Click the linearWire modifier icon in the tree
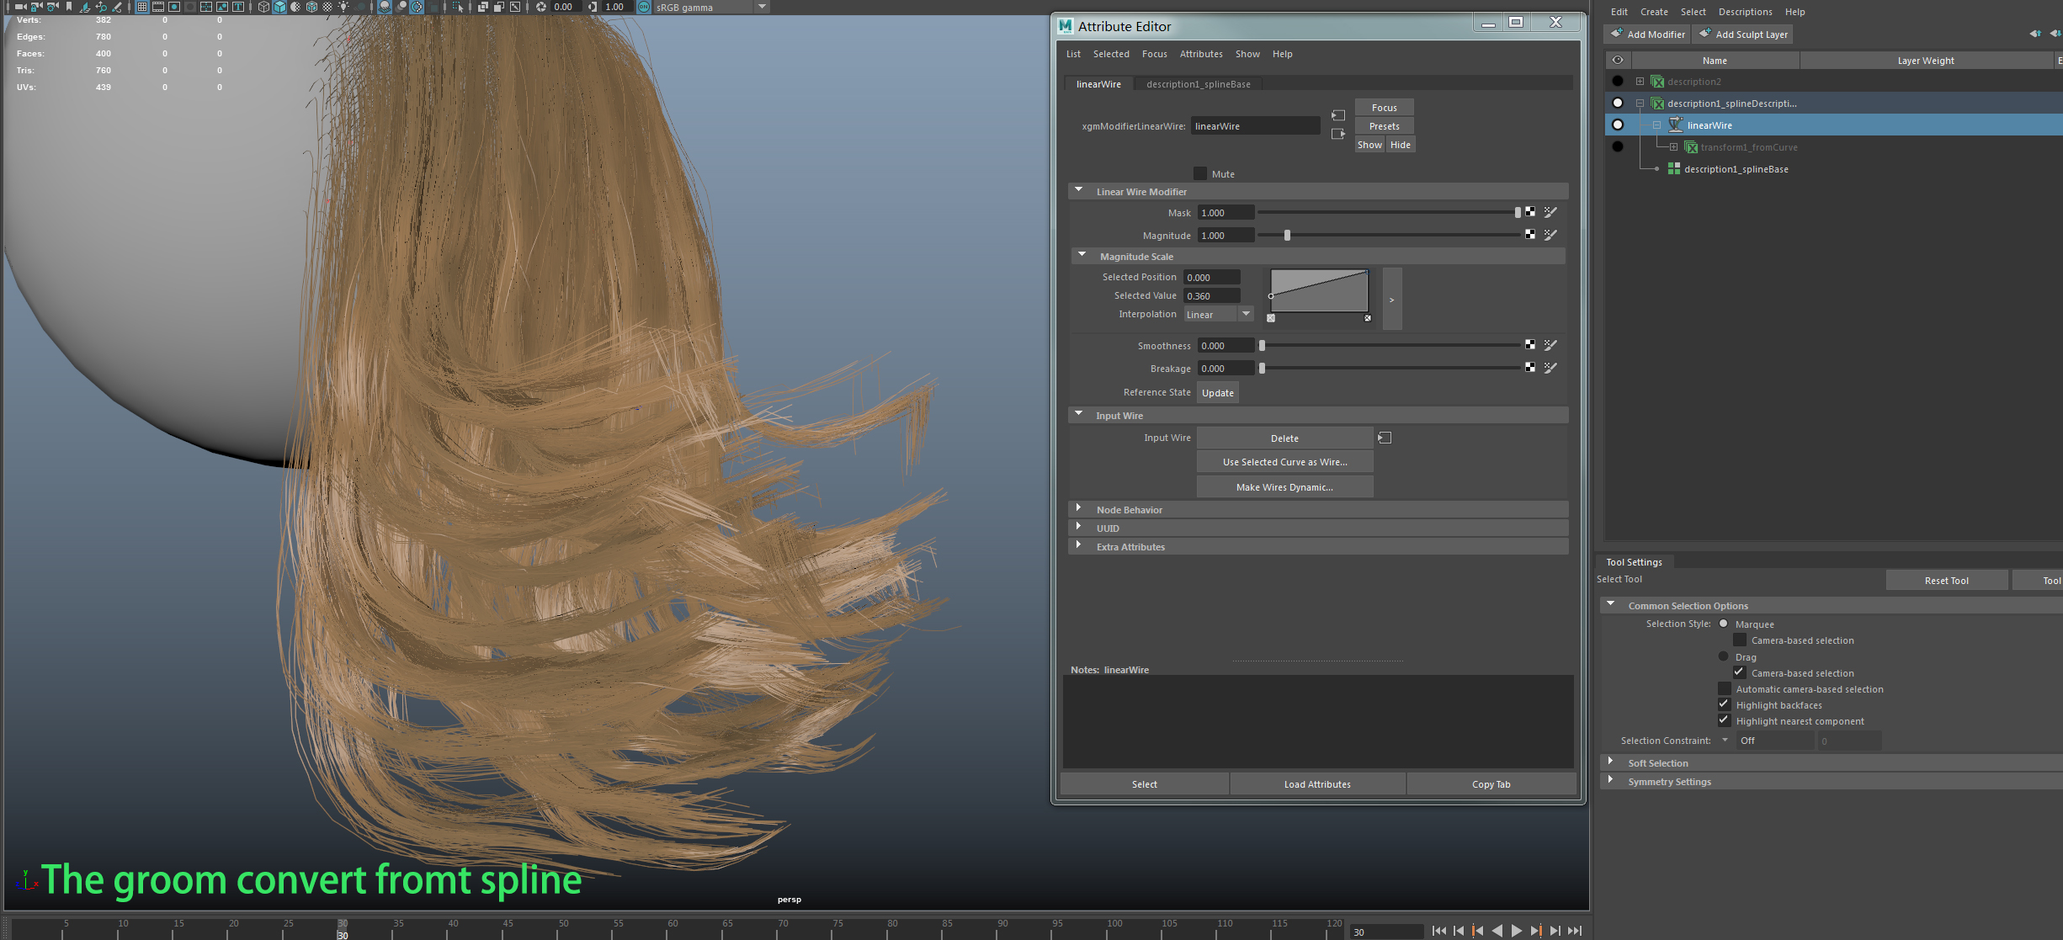Screen dimensions: 2063x940 pyautogui.click(x=1676, y=125)
